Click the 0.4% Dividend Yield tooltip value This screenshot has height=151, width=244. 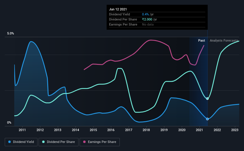(146, 14)
